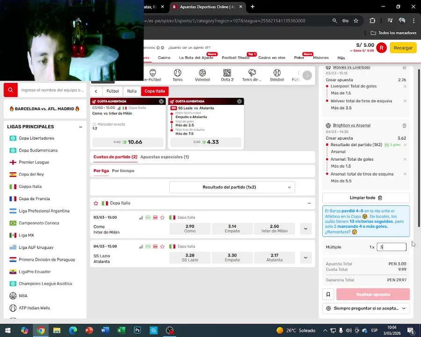Click the boosted odds 10.66 button
This screenshot has height=337, width=421.
(x=128, y=142)
